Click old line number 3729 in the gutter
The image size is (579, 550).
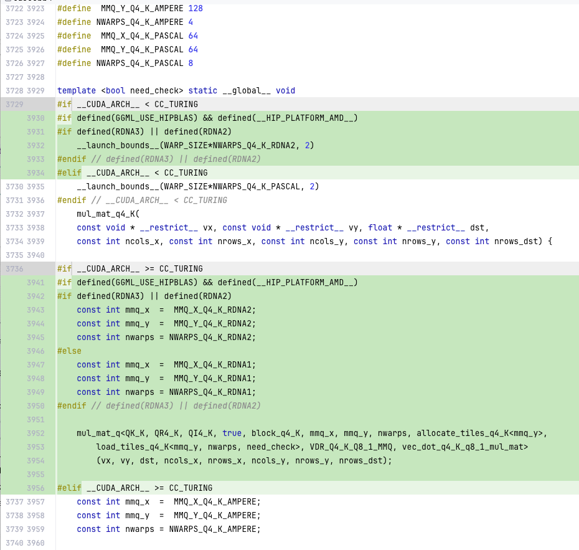click(x=14, y=105)
